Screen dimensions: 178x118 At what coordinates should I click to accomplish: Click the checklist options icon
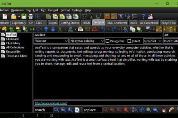134,16
